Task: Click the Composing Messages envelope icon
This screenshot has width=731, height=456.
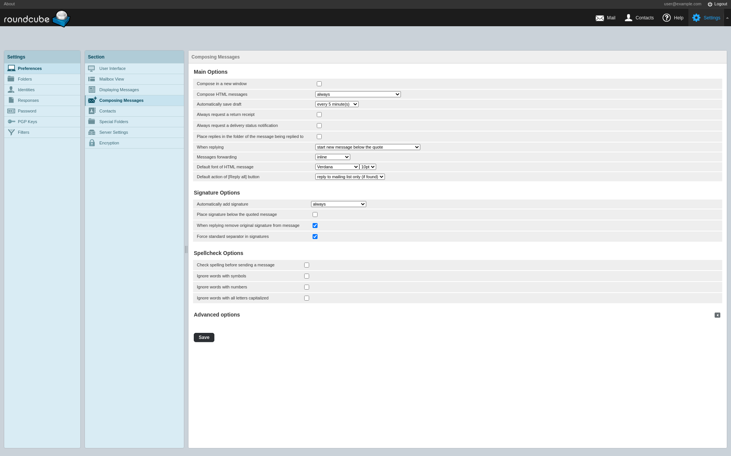Action: [92, 100]
